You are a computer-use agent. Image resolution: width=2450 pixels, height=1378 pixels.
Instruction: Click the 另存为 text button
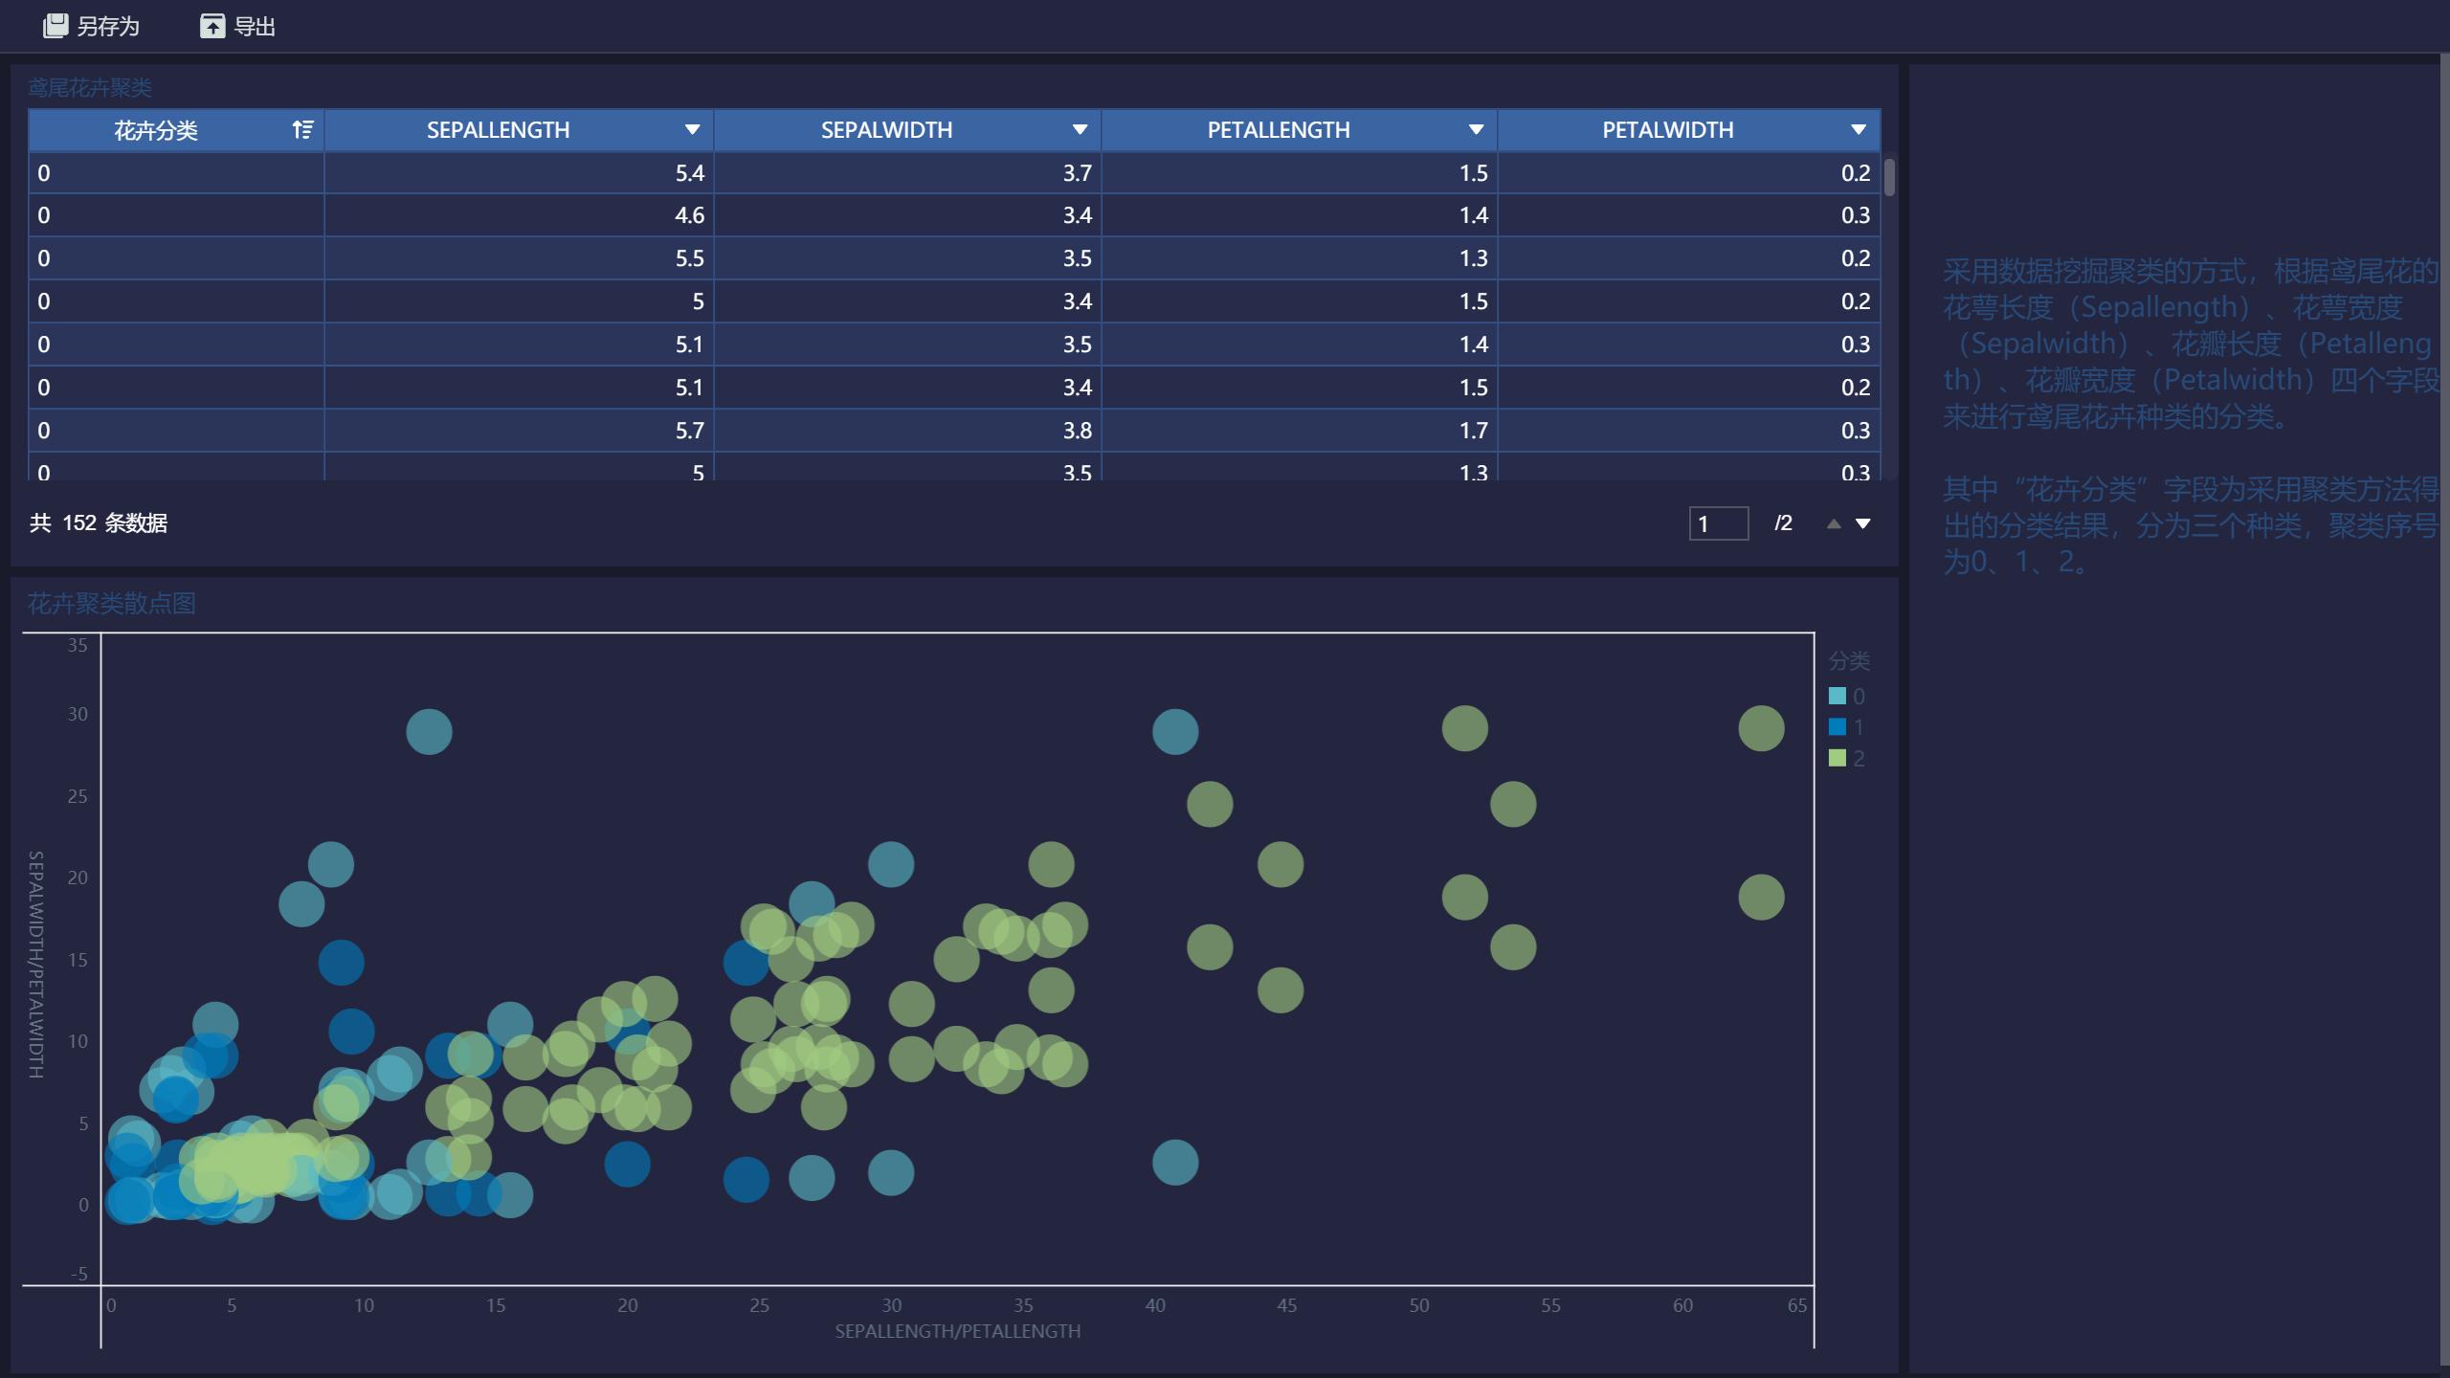(108, 26)
